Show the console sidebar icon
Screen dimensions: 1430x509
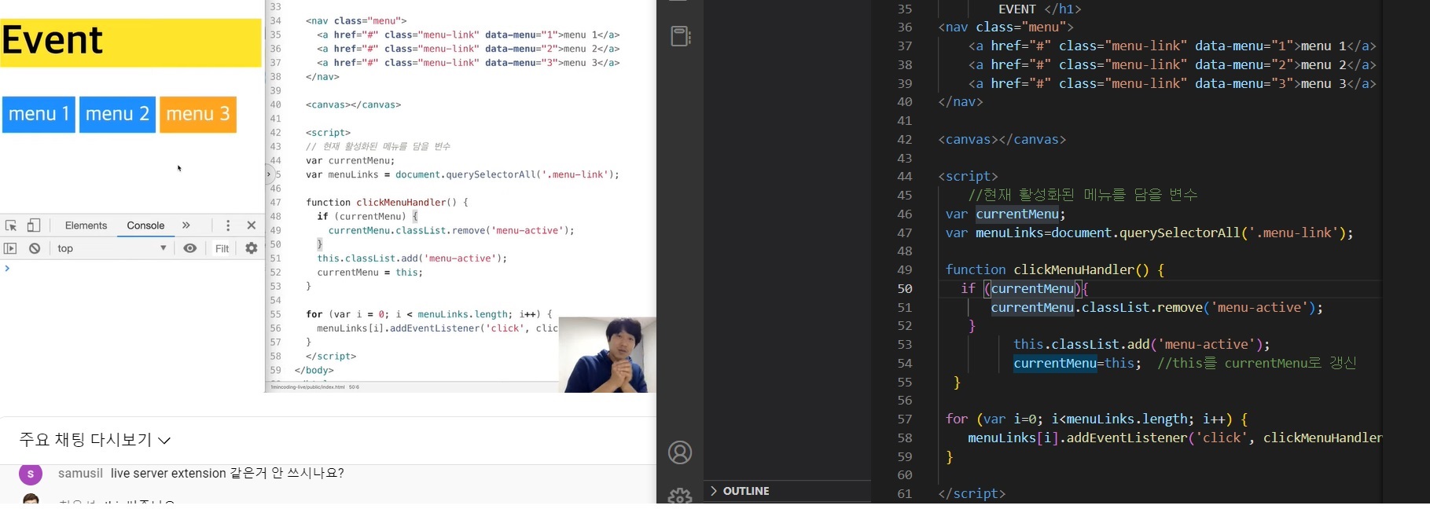coord(10,248)
